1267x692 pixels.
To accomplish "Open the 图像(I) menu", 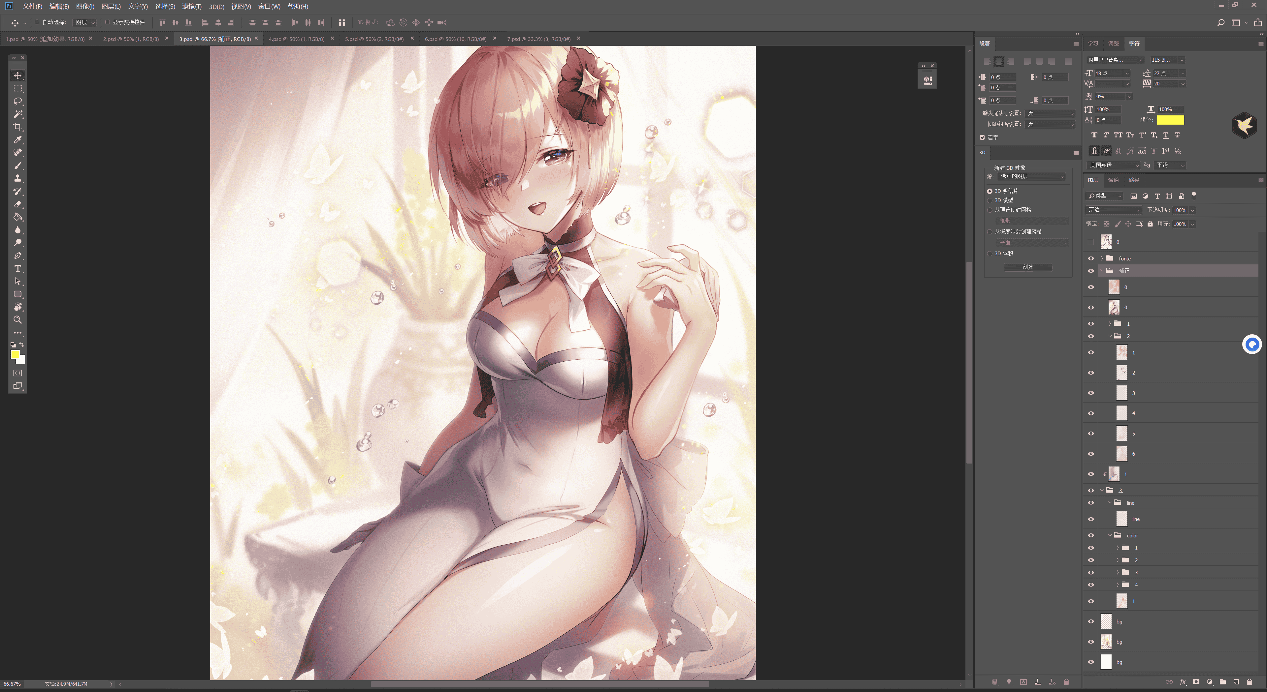I will point(85,6).
